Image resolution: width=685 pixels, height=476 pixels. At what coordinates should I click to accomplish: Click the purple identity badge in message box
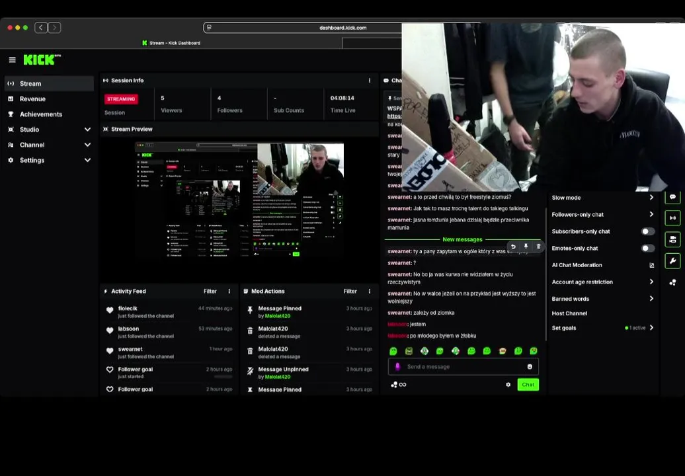[x=397, y=367]
